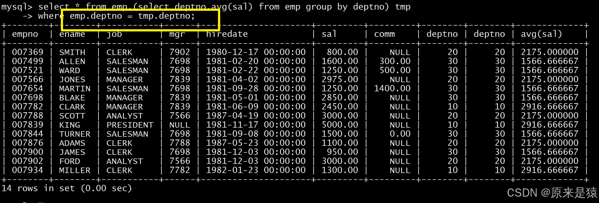Click salary value 2850.00

tap(340, 98)
